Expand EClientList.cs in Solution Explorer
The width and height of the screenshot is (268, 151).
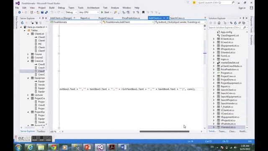point(214,39)
